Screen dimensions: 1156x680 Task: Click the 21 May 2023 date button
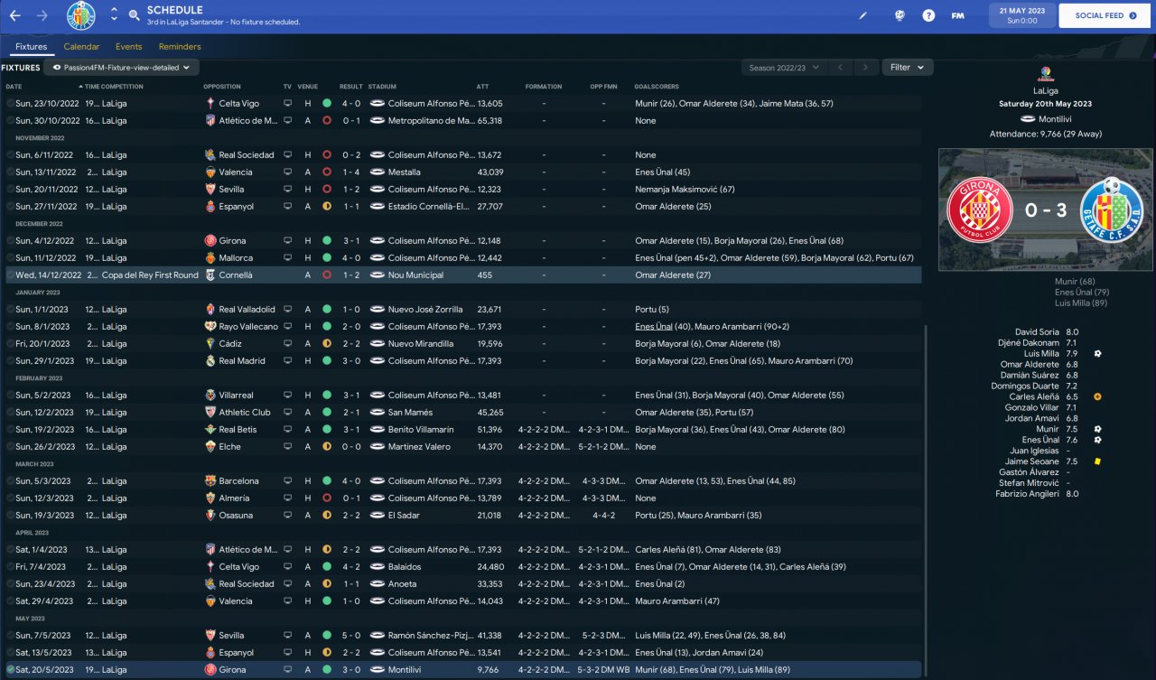pos(1022,15)
